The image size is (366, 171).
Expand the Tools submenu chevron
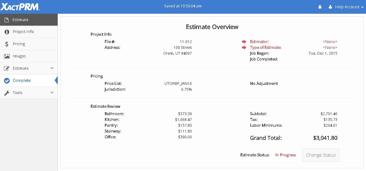(52, 93)
